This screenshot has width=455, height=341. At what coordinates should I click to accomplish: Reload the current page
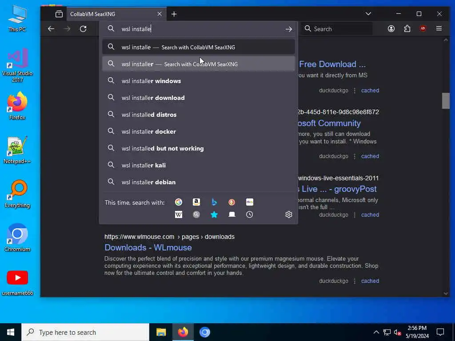tap(83, 29)
